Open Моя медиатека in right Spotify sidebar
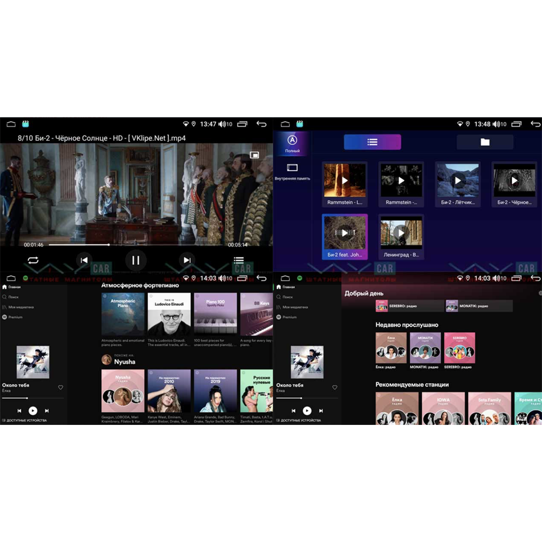This screenshot has height=542, width=542. click(292, 307)
